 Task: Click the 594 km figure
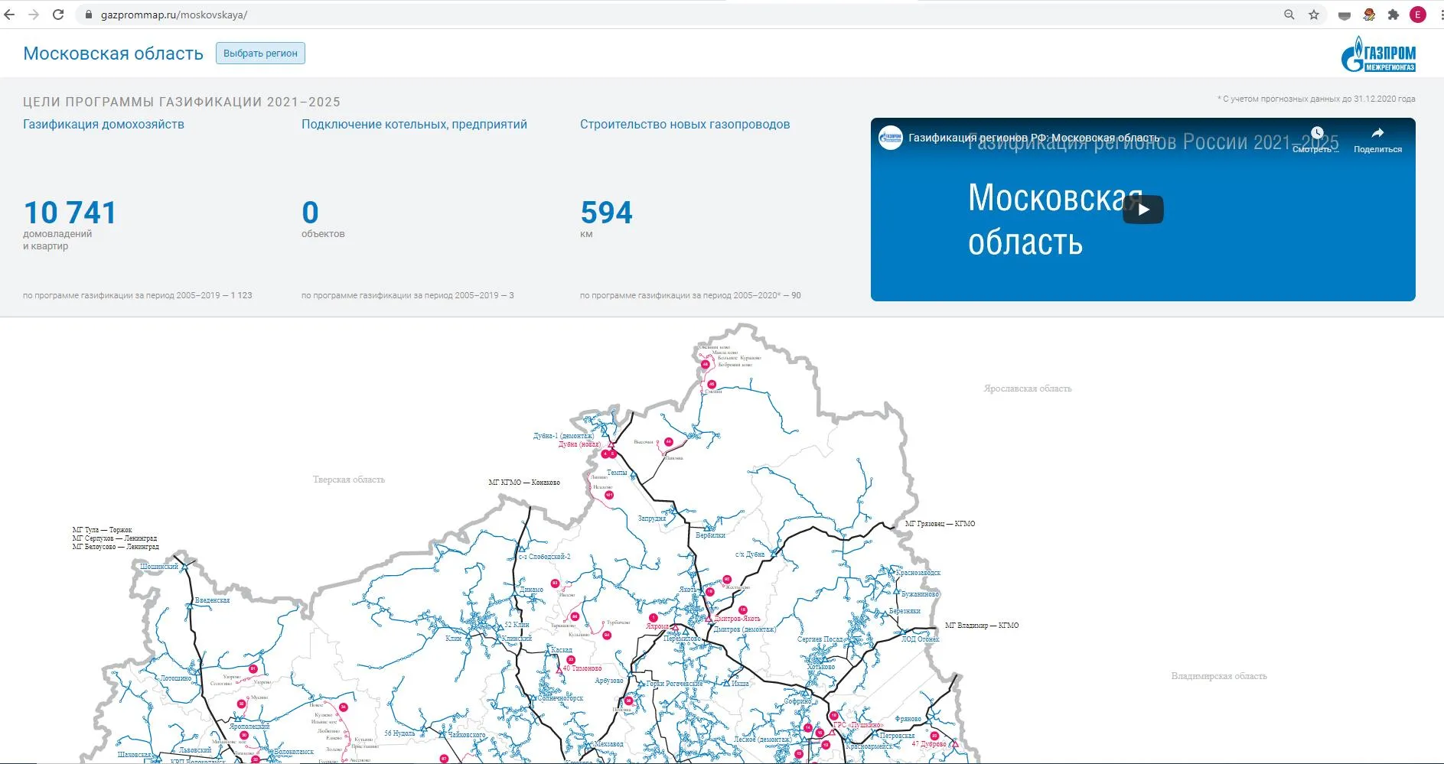607,213
